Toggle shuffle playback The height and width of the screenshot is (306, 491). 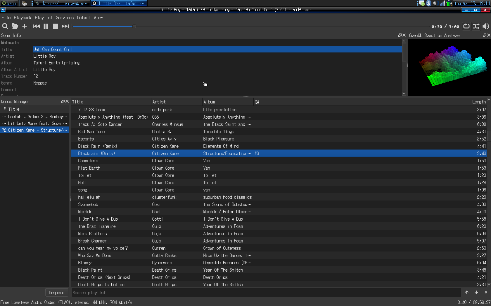pyautogui.click(x=476, y=26)
